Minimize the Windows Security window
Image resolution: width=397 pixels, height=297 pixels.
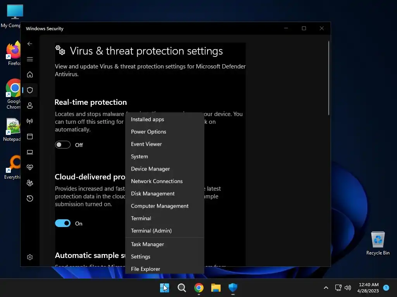(x=286, y=28)
